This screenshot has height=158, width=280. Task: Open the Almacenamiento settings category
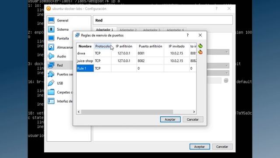click(x=60, y=47)
